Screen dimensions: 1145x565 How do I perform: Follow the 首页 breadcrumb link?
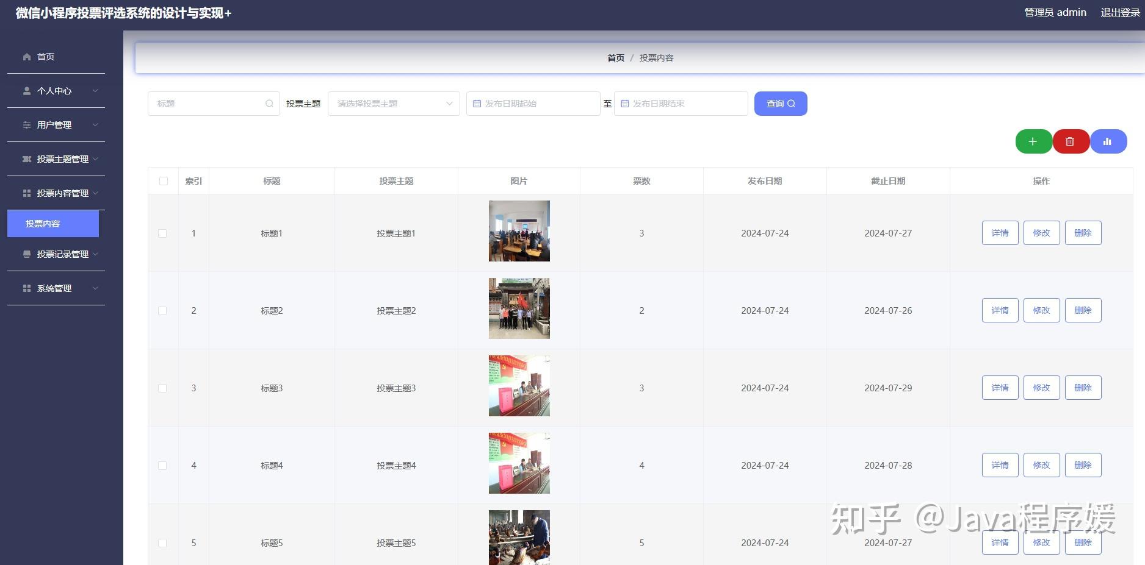coord(615,58)
